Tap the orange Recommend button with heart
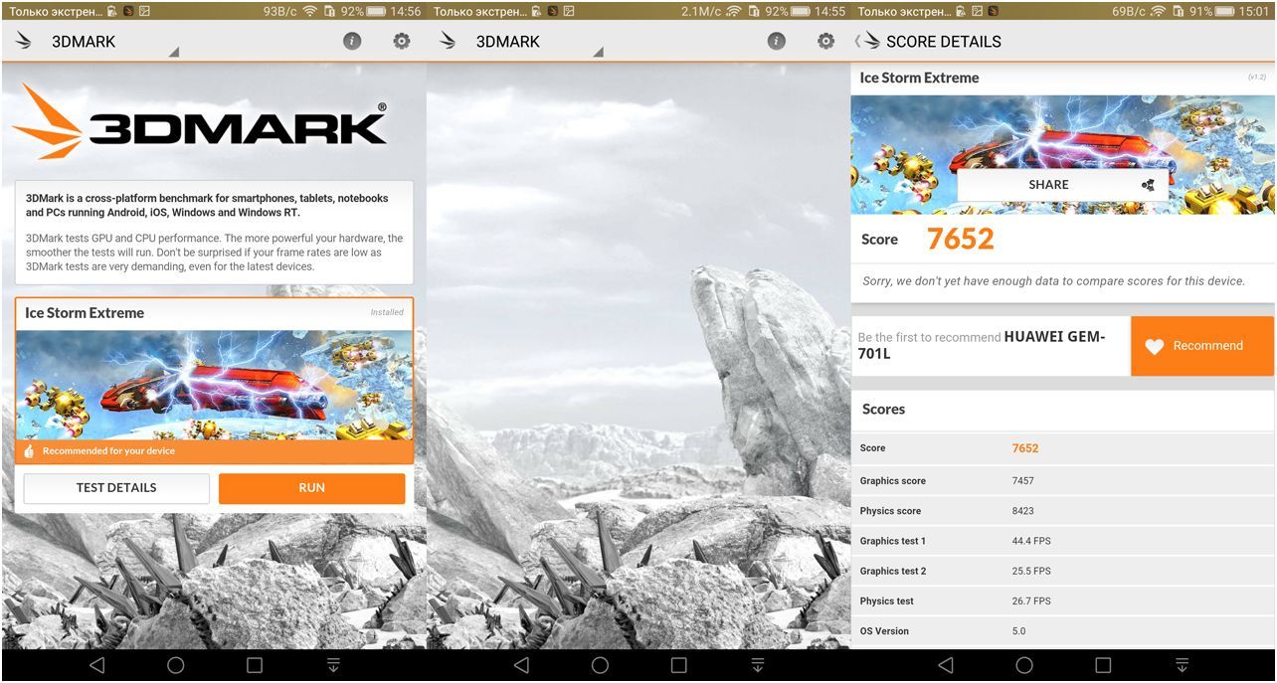 pyautogui.click(x=1201, y=346)
